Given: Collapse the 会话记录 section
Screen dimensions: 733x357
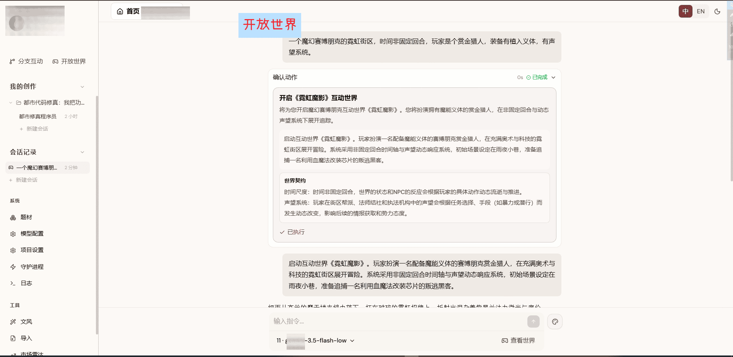Looking at the screenshot, I should click(x=82, y=152).
